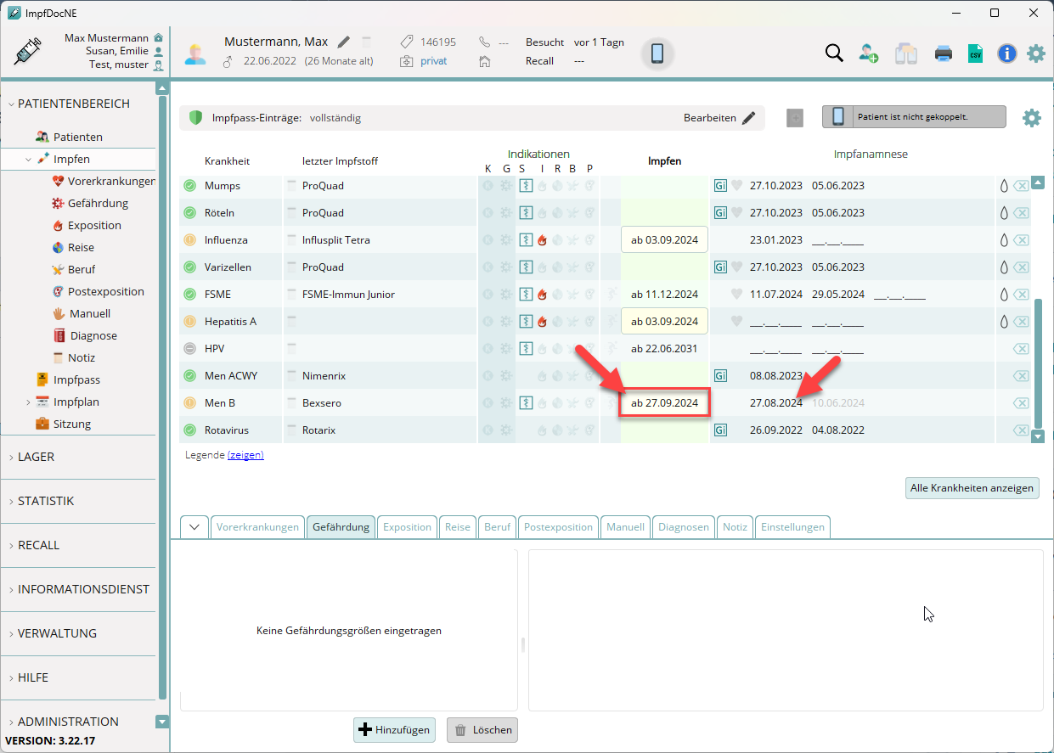Click the Gefährdung virus icon in sidebar
The image size is (1054, 753).
point(58,203)
